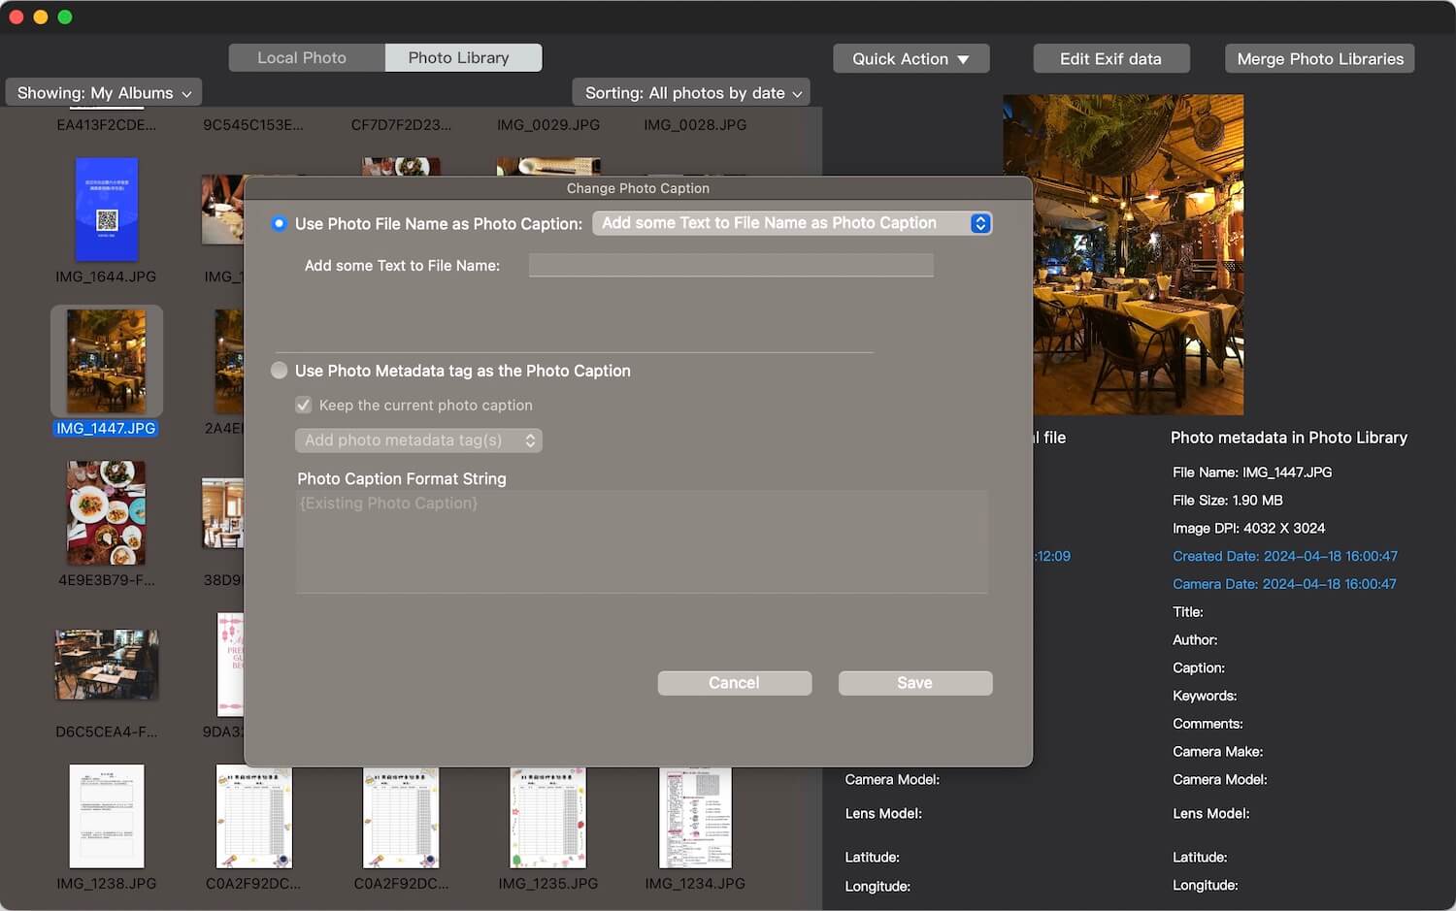Select Use Photo File Name as Photo Caption radio
1456x911 pixels.
[x=280, y=224]
